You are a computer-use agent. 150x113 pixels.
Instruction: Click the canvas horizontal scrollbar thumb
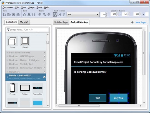point(79,106)
